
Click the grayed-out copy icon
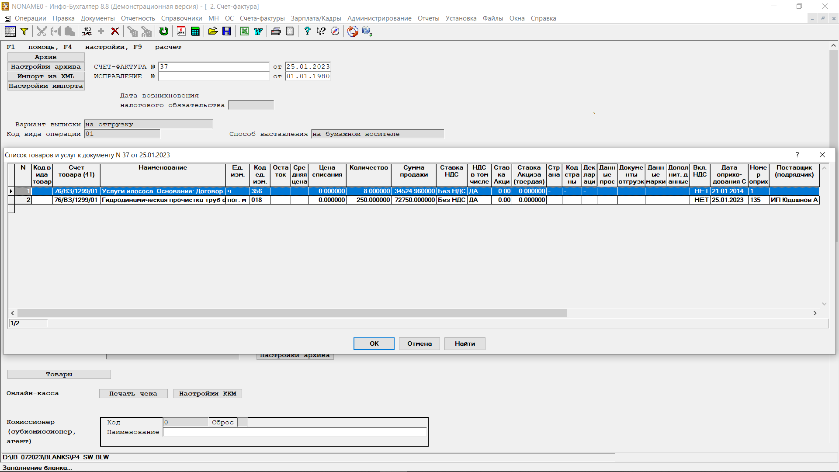(x=55, y=31)
